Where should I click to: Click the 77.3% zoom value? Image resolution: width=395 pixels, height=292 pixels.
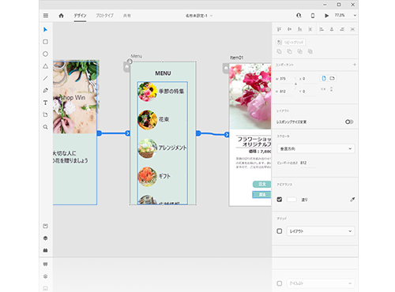click(340, 15)
